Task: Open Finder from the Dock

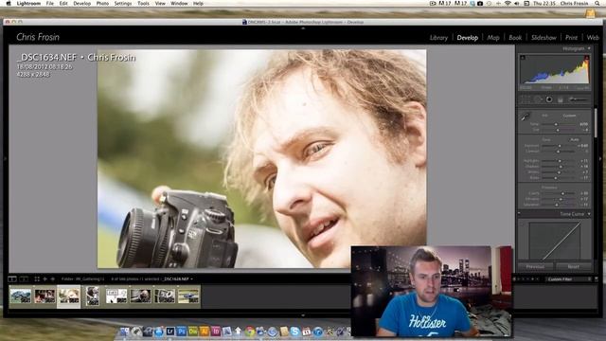Action: pyautogui.click(x=124, y=332)
